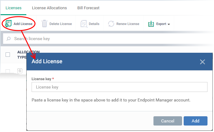214x132 pixels.
Task: Expand the Export dropdown arrow
Action: [x=169, y=24]
